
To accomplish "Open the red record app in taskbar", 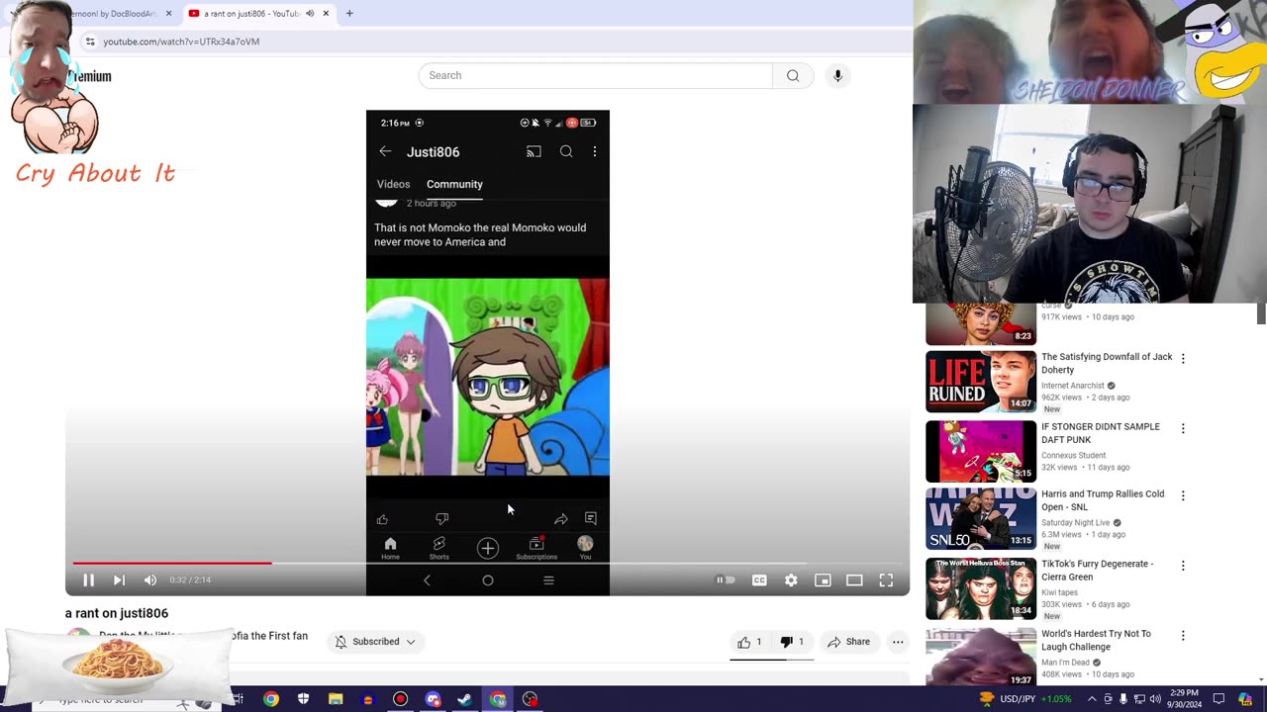I will [400, 699].
